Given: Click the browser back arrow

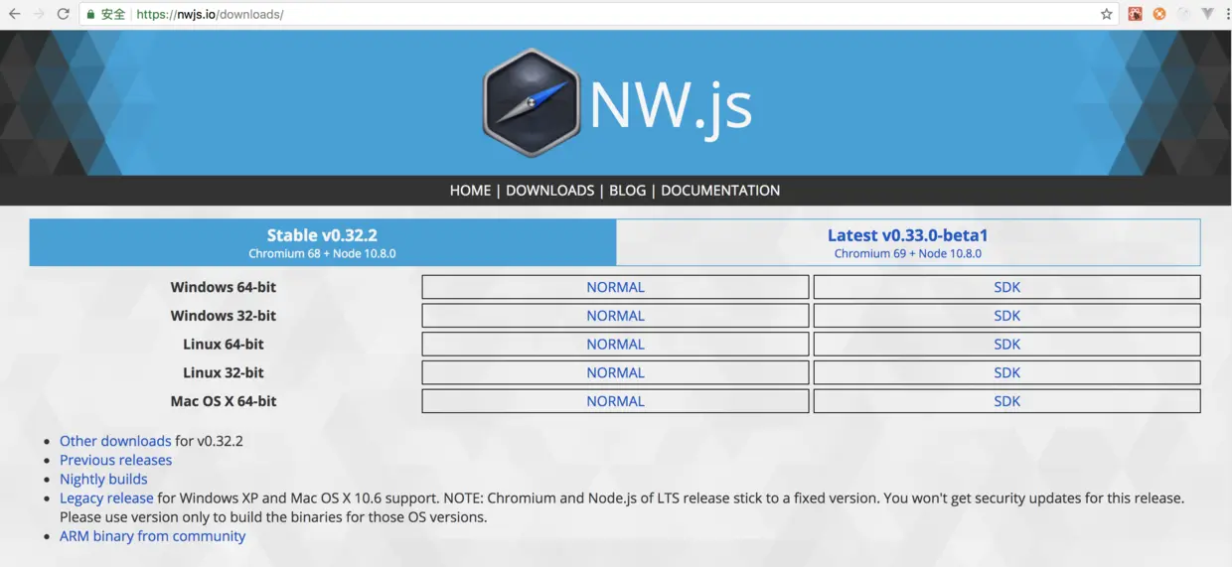Looking at the screenshot, I should 14,14.
